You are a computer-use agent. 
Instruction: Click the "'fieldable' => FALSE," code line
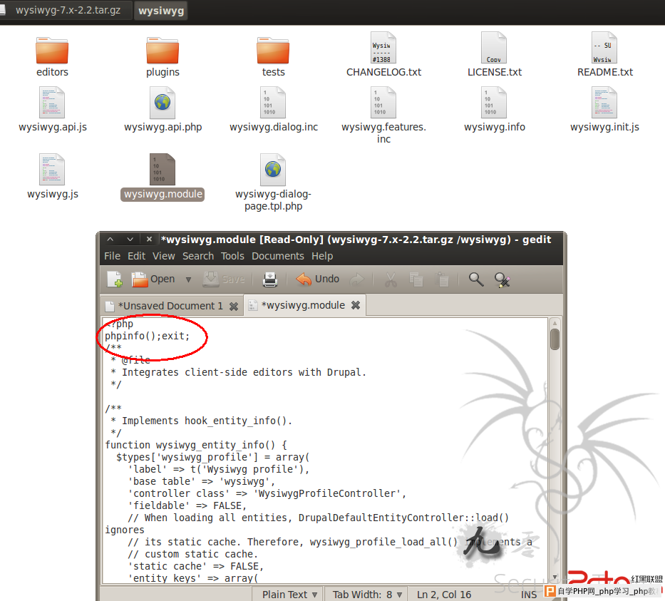tap(187, 505)
